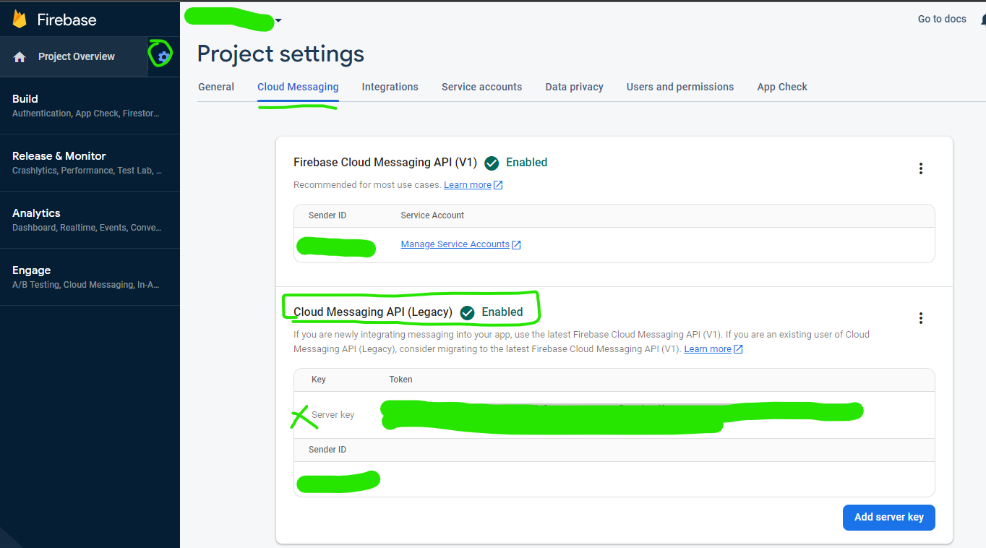Click Recommended for most use cases text
The height and width of the screenshot is (548, 986).
coord(367,185)
